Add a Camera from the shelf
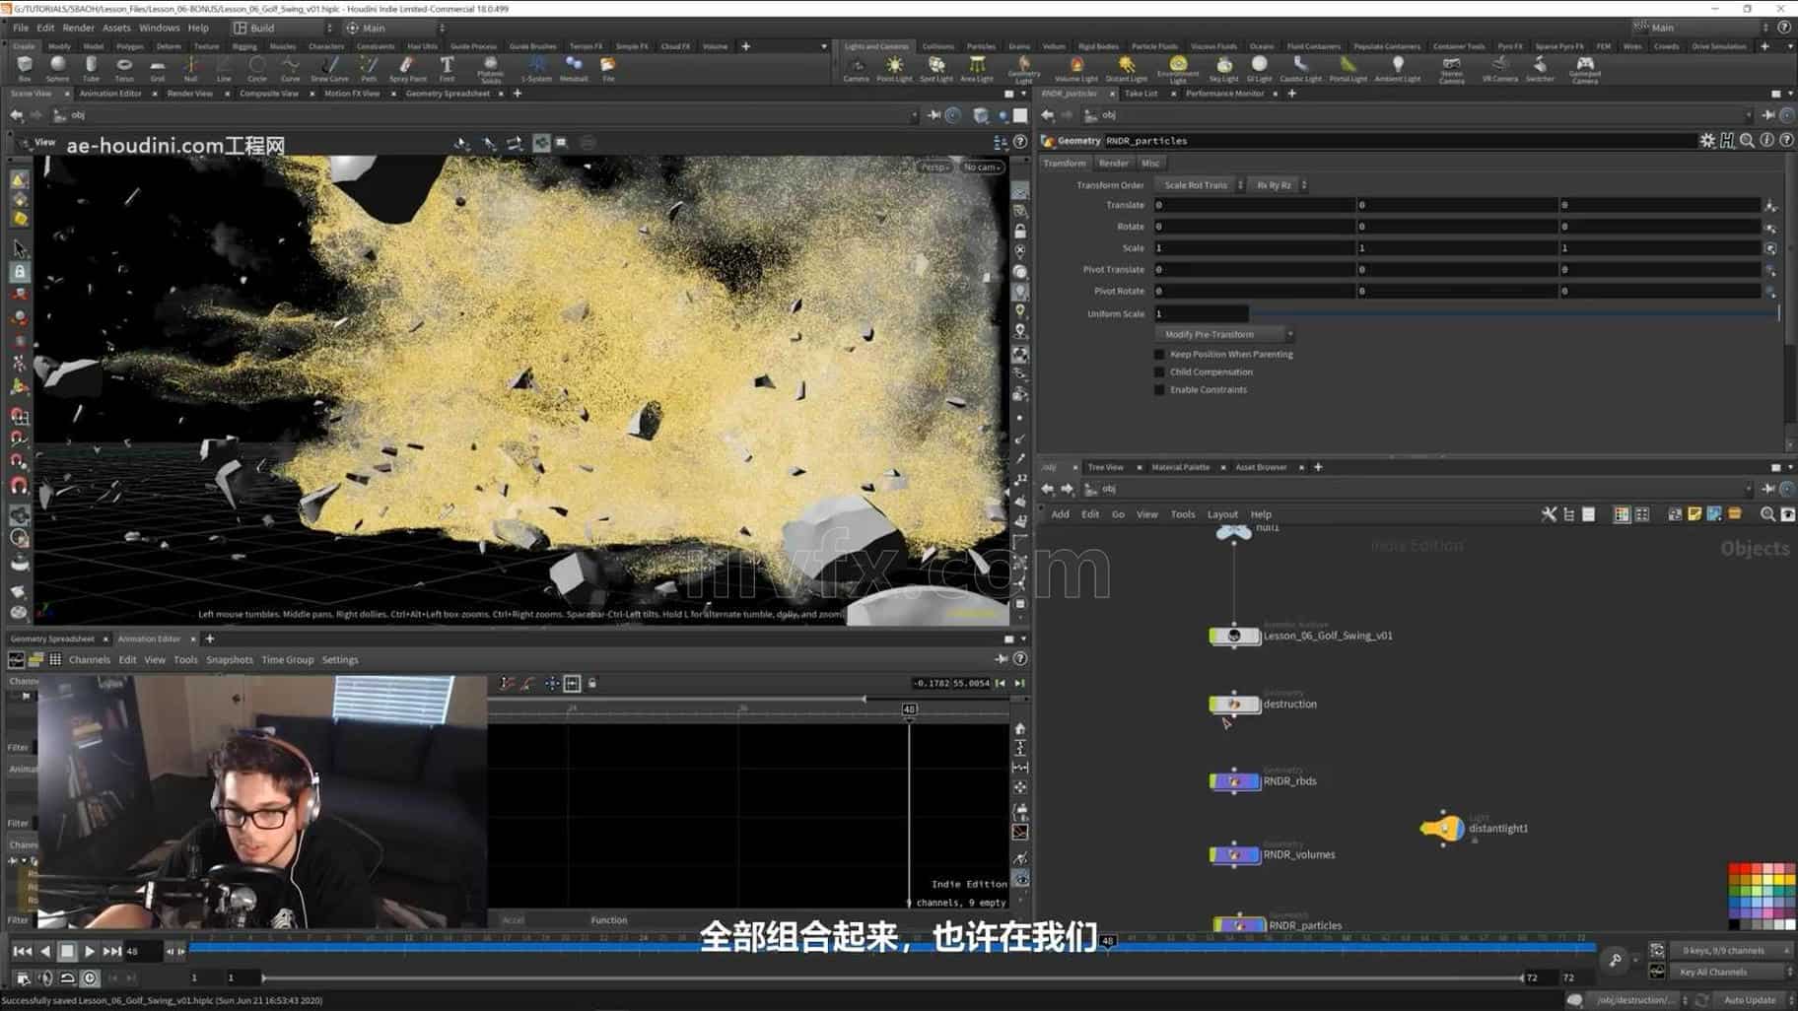 pos(856,67)
